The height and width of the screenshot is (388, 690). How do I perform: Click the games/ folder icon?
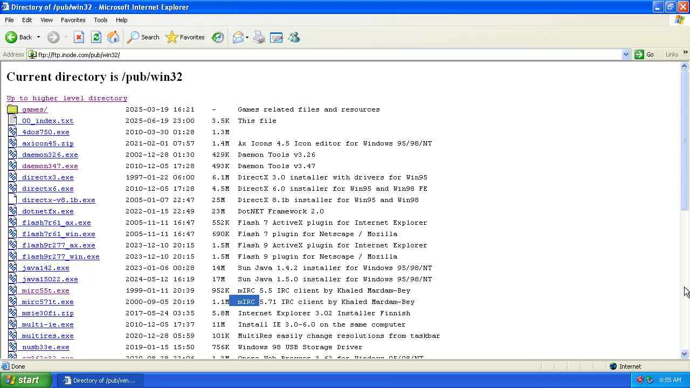[x=12, y=109]
